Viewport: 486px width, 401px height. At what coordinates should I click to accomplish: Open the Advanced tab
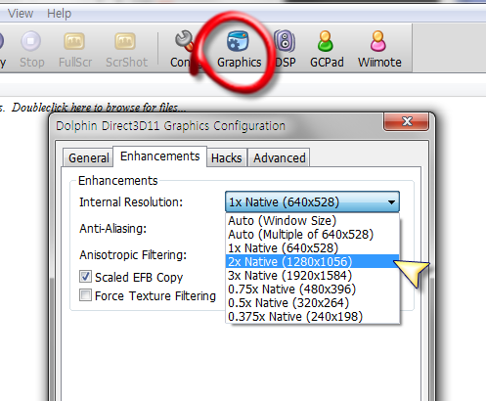280,157
